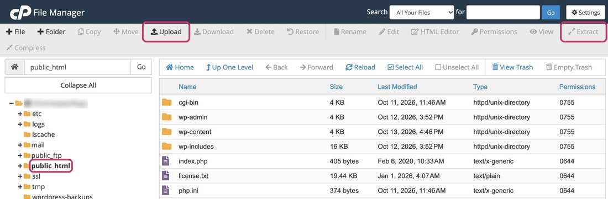The height and width of the screenshot is (199, 608).
Task: Sort by the Size column header
Action: 336,87
